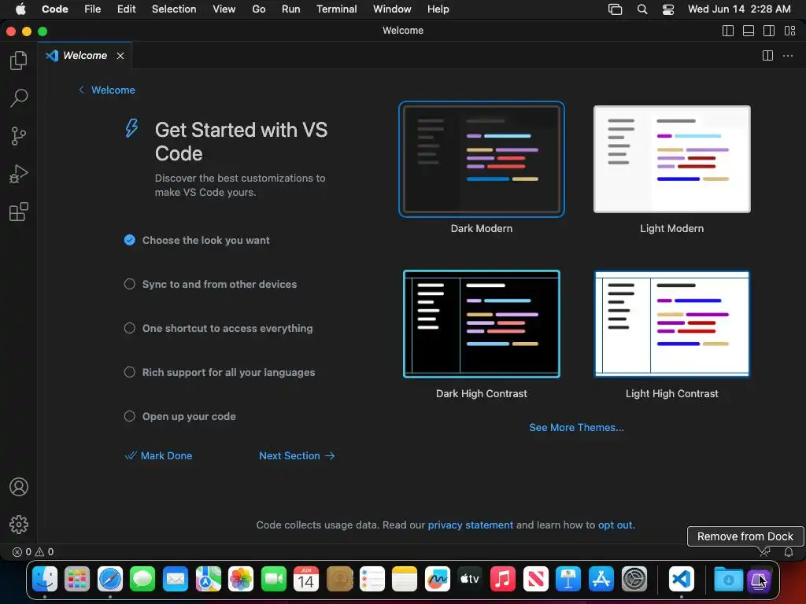Viewport: 806px width, 604px height.
Task: Go back via the Welcome breadcrumb link
Action: 107,90
